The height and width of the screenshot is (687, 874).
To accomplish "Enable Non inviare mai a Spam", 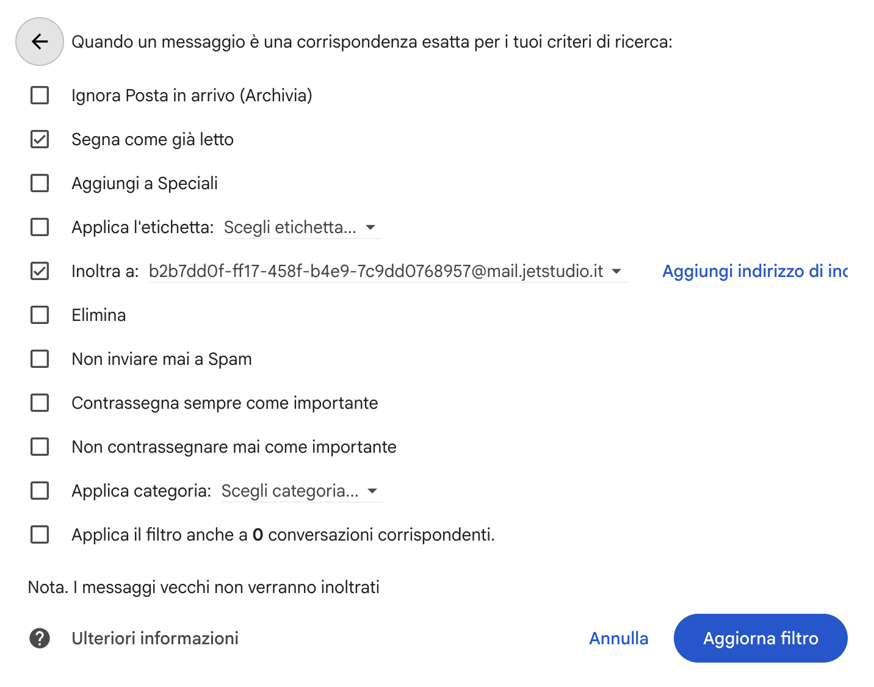I will [40, 359].
